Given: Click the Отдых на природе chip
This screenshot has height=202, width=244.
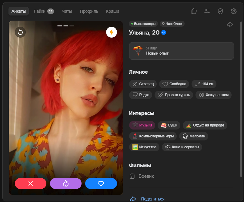Looking at the screenshot, I should tap(205, 125).
